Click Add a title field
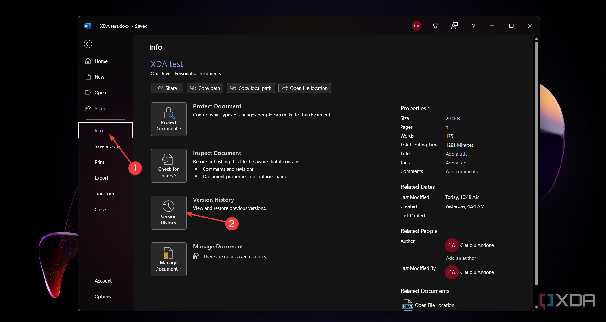606x322 pixels. pyautogui.click(x=457, y=154)
